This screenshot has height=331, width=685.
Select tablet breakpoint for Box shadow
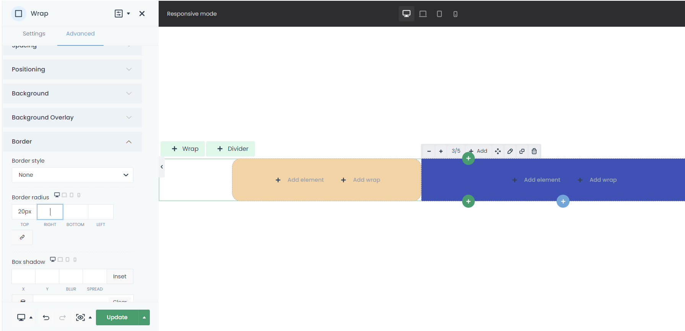click(x=67, y=260)
